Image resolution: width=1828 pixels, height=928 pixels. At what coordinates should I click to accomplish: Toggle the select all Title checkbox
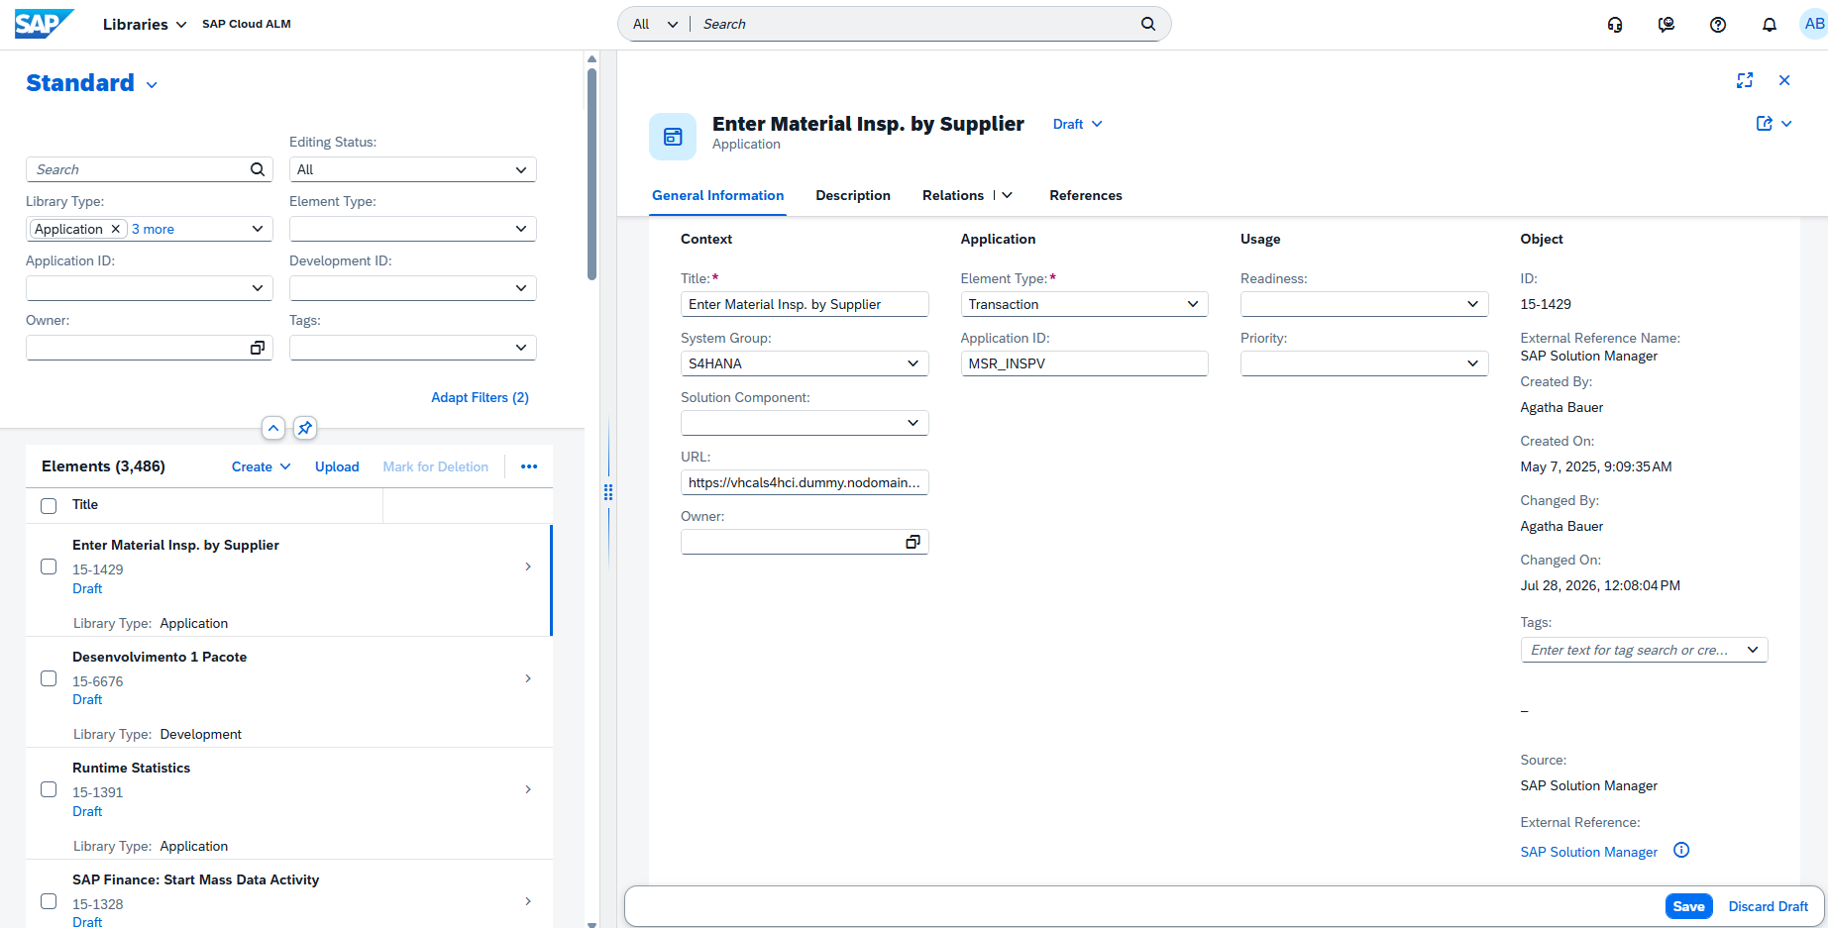coord(49,506)
